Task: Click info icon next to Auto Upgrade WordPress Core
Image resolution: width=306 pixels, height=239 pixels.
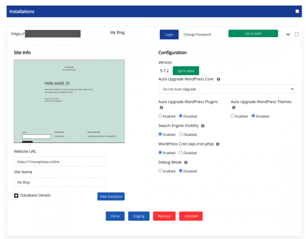Action: [218, 79]
